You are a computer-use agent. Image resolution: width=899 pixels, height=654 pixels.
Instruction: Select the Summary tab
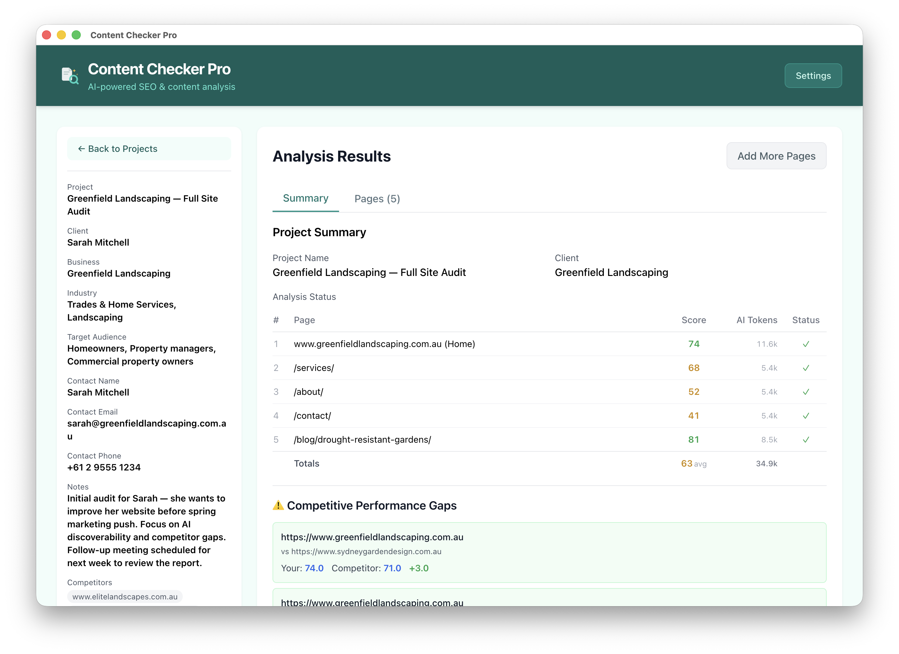coord(305,198)
